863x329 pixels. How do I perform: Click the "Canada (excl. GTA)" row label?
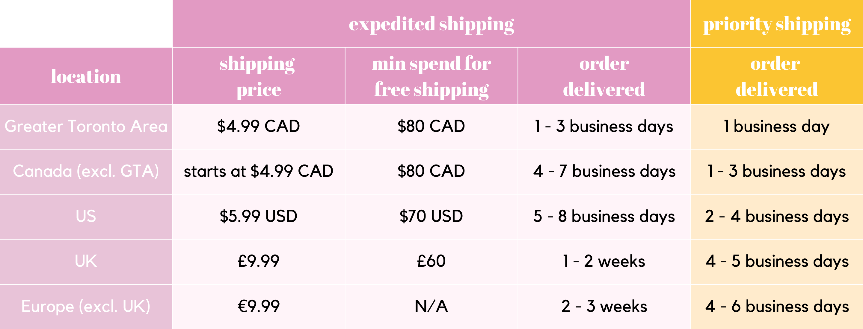tap(86, 171)
